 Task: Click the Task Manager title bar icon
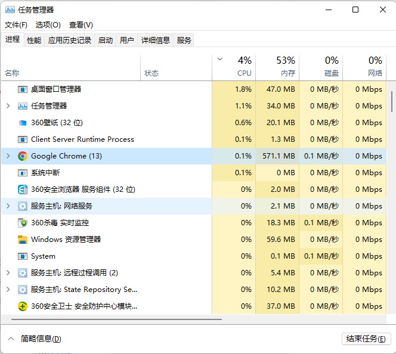10,10
